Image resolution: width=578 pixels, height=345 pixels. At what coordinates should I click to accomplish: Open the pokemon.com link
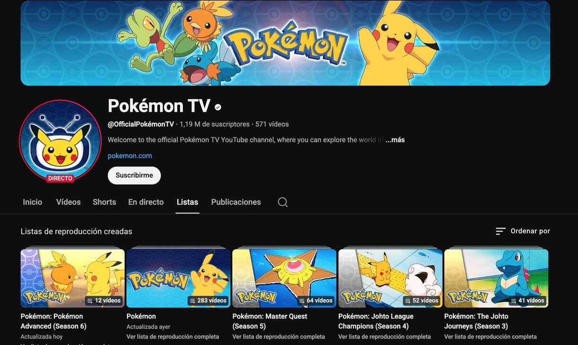point(130,155)
